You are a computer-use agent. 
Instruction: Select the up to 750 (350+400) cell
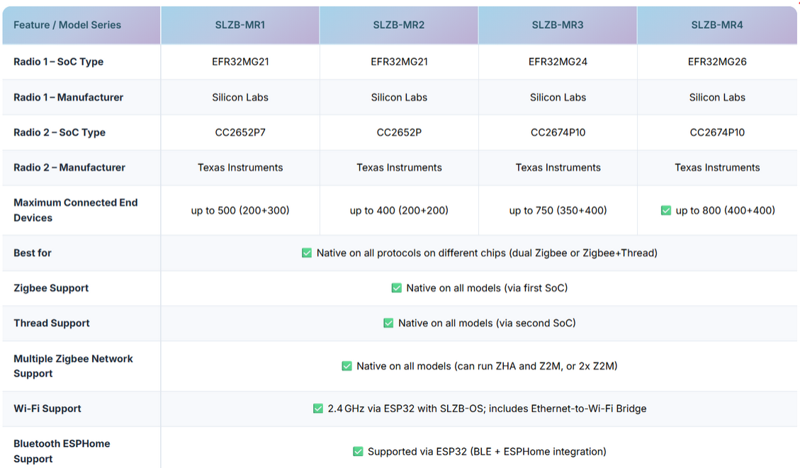(558, 210)
